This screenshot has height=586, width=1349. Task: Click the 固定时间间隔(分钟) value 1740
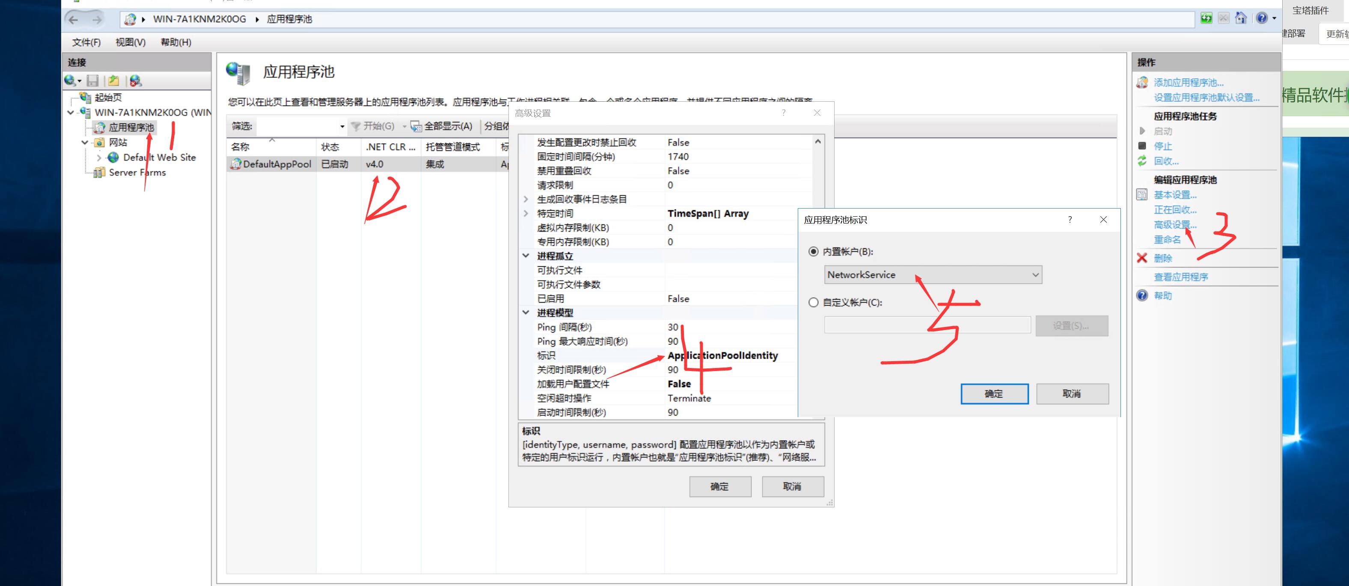(x=678, y=157)
